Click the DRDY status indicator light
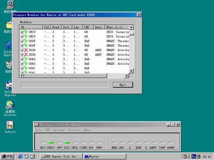Screen dimensions: 214x160 click(x=51, y=143)
